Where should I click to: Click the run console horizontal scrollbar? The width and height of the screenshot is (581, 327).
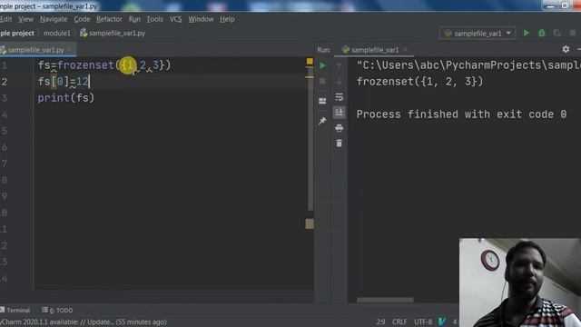[x=385, y=300]
